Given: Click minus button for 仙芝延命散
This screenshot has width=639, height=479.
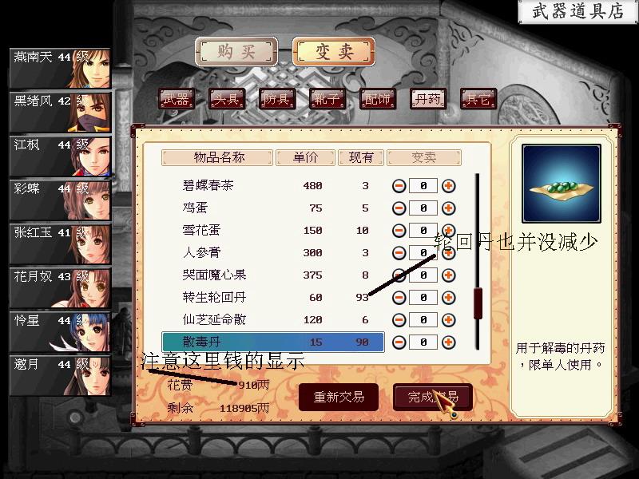Looking at the screenshot, I should [x=399, y=320].
